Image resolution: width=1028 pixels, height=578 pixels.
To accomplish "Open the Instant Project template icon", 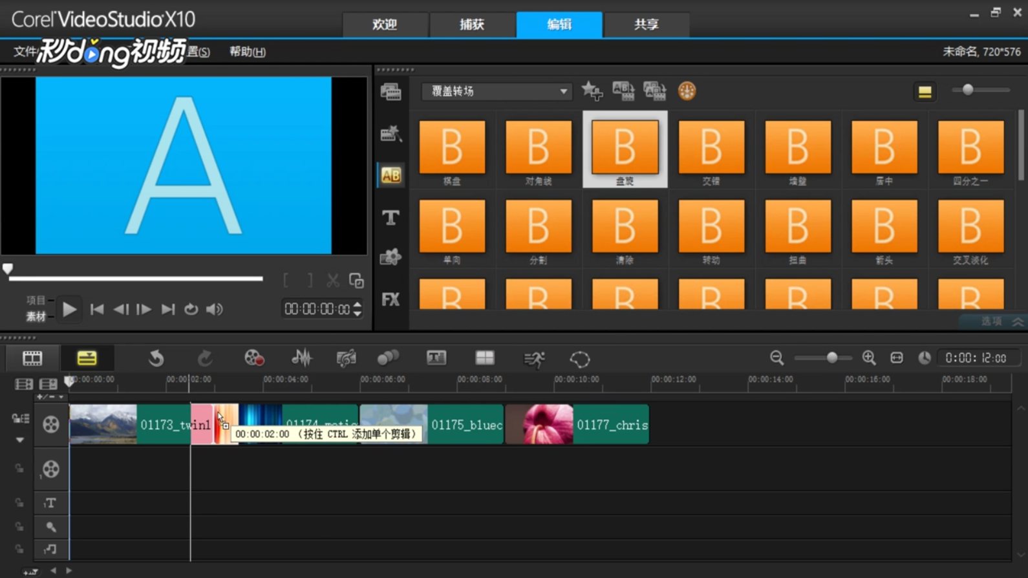I will pos(391,134).
